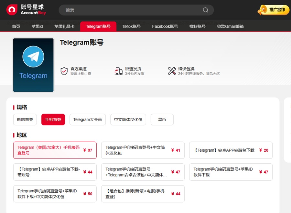Viewport: 291px width, 213px height.
Task: Select Telegram手机接码直登号+Telegram安卓安装包 ¥47 option
Action: click(x=143, y=172)
